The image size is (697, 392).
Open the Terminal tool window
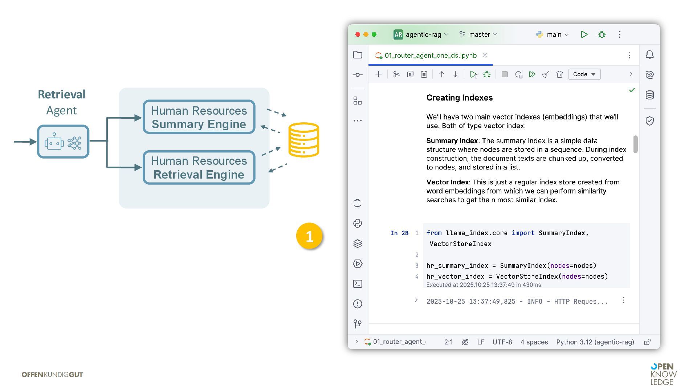pyautogui.click(x=358, y=284)
